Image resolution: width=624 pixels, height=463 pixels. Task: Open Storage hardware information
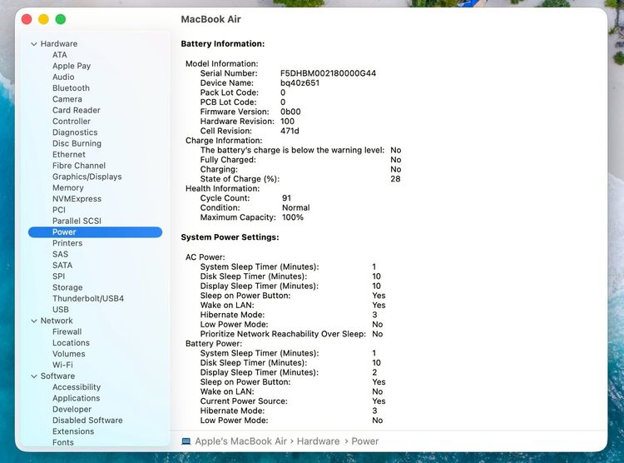click(67, 287)
